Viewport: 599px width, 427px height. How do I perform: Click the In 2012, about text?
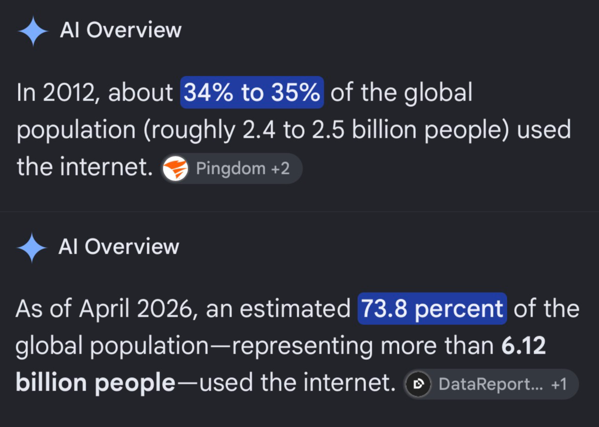95,93
